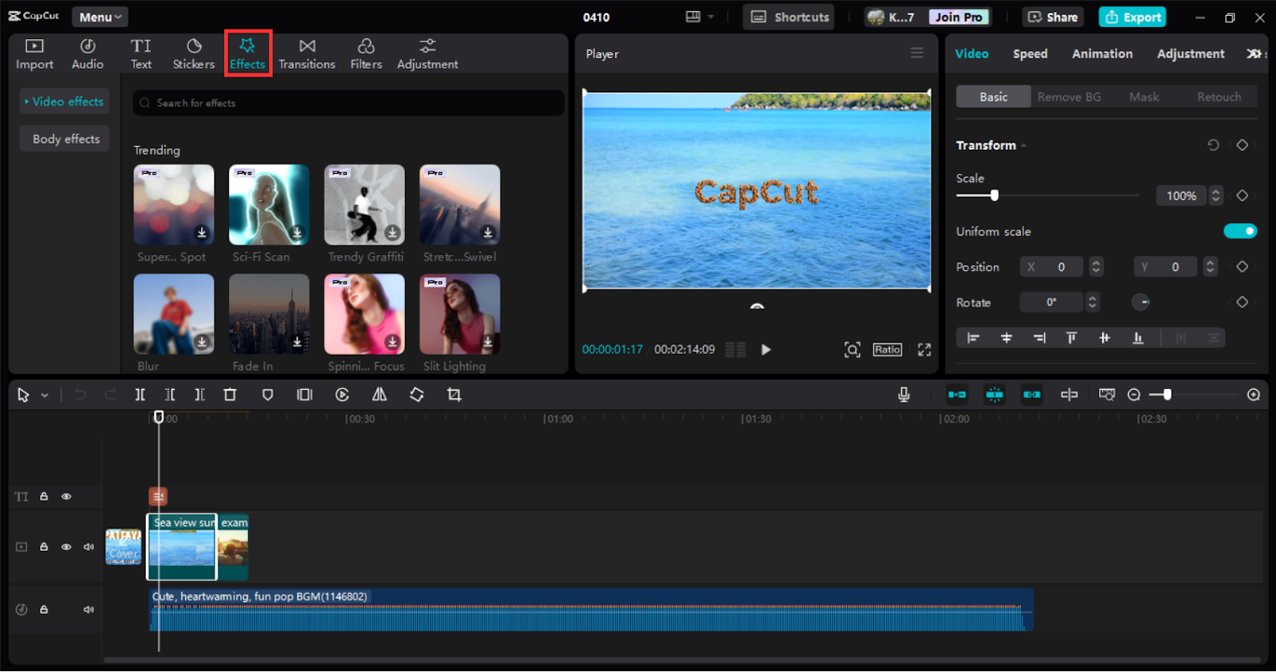Click the Join Pro button

959,17
